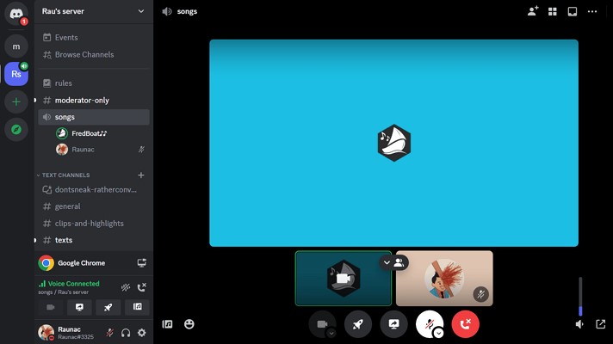Disconnect from call with red hang-up button
This screenshot has width=613, height=344.
click(465, 323)
